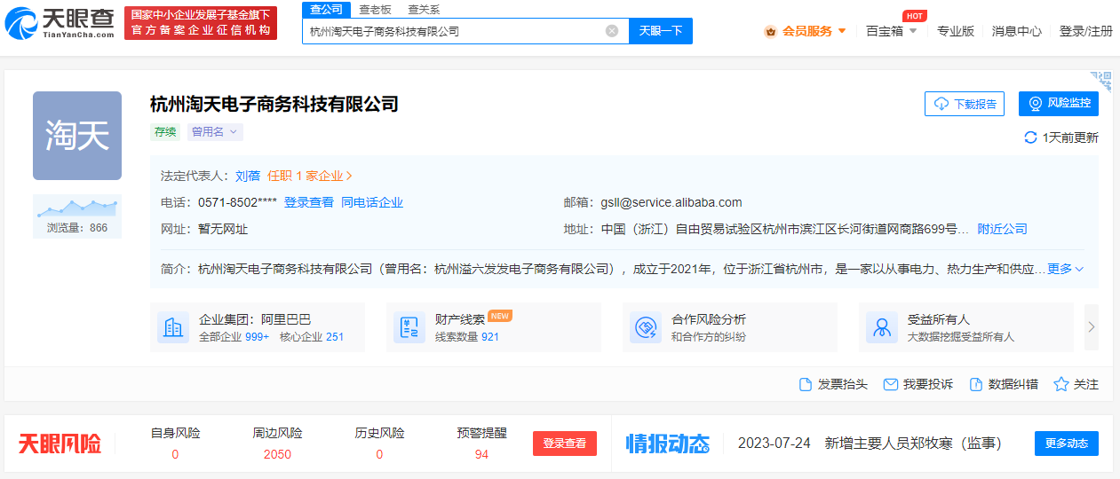Viewport: 1120px width, 479px height.
Task: Switch to the 查老板 tab
Action: click(x=375, y=9)
